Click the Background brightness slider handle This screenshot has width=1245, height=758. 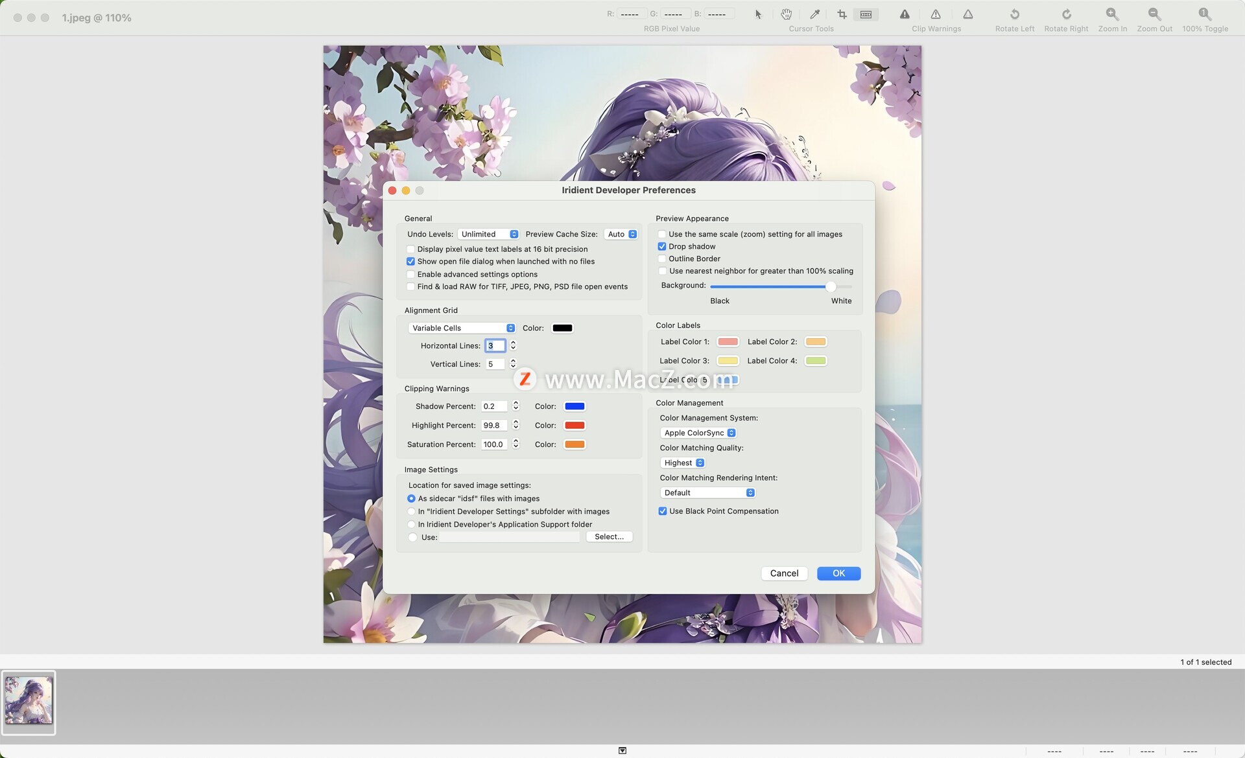click(831, 286)
